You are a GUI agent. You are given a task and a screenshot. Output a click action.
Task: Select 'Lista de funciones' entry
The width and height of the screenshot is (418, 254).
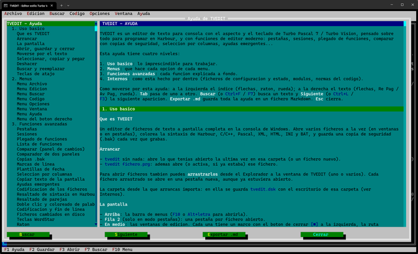point(39,144)
